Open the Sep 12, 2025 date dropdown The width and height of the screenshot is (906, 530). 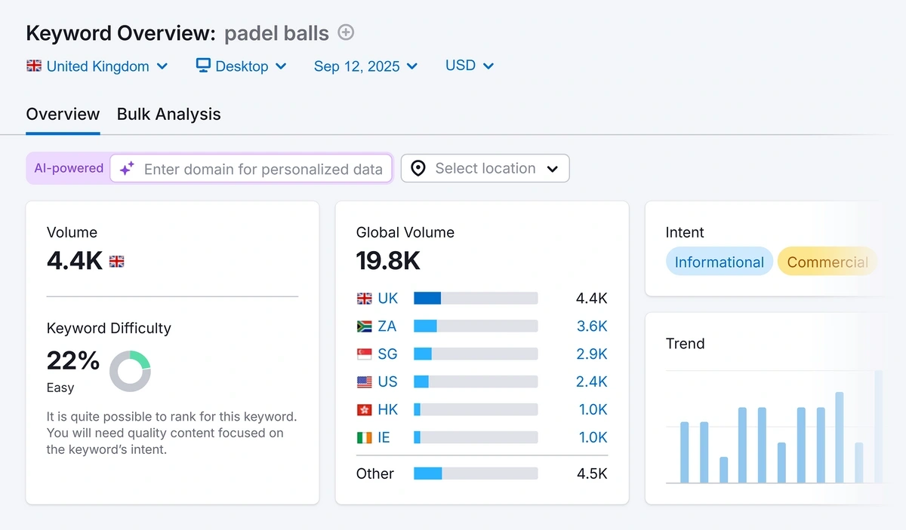365,66
